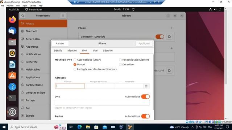
Task: Click the Masque de réseau field
Action: (x=99, y=86)
